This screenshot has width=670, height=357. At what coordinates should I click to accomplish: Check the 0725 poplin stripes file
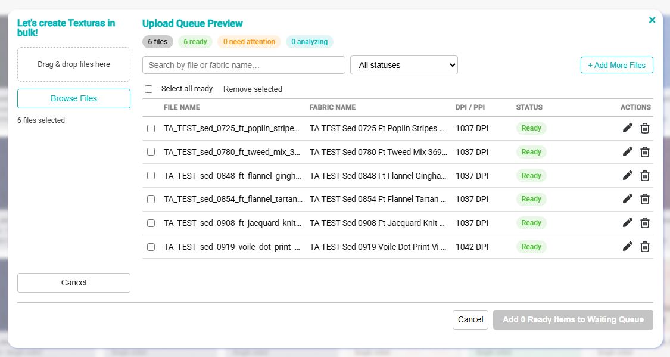151,128
